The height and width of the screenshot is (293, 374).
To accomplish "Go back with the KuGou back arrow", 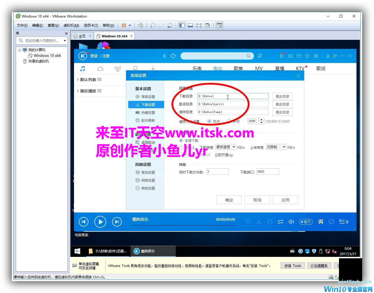I will [x=165, y=56].
